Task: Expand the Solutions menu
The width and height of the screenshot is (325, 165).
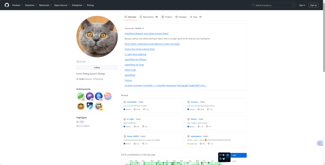Action: [x=31, y=5]
